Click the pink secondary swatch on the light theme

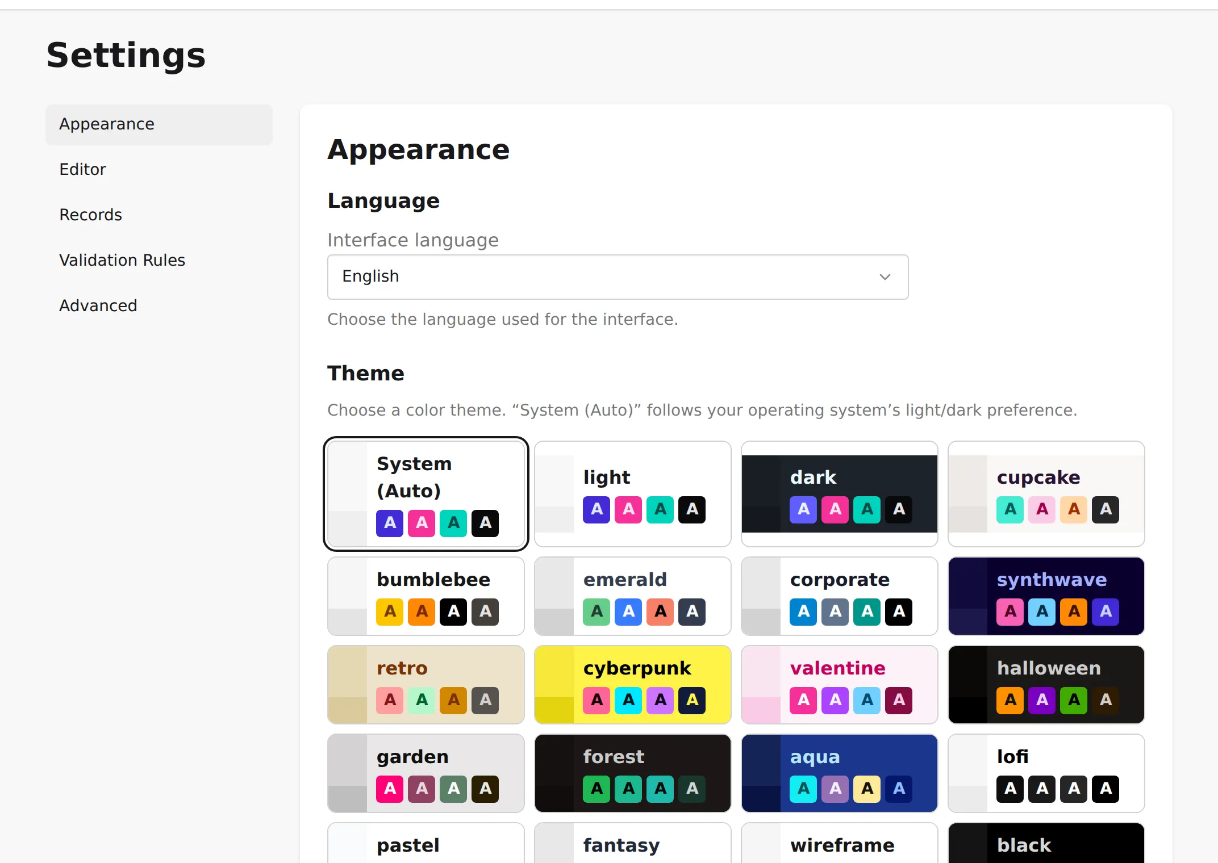[628, 509]
